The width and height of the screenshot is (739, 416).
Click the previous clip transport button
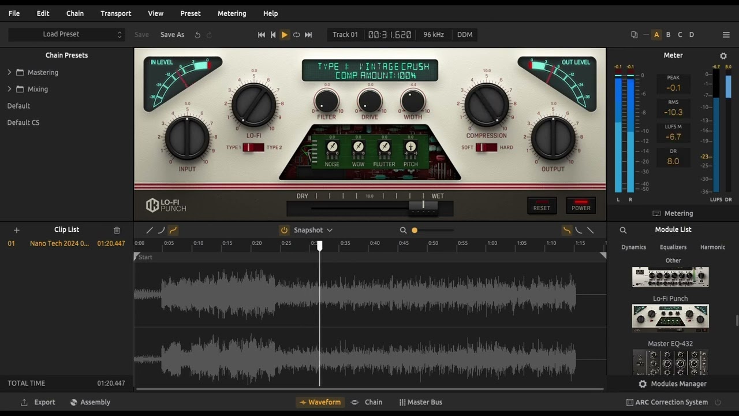click(273, 35)
